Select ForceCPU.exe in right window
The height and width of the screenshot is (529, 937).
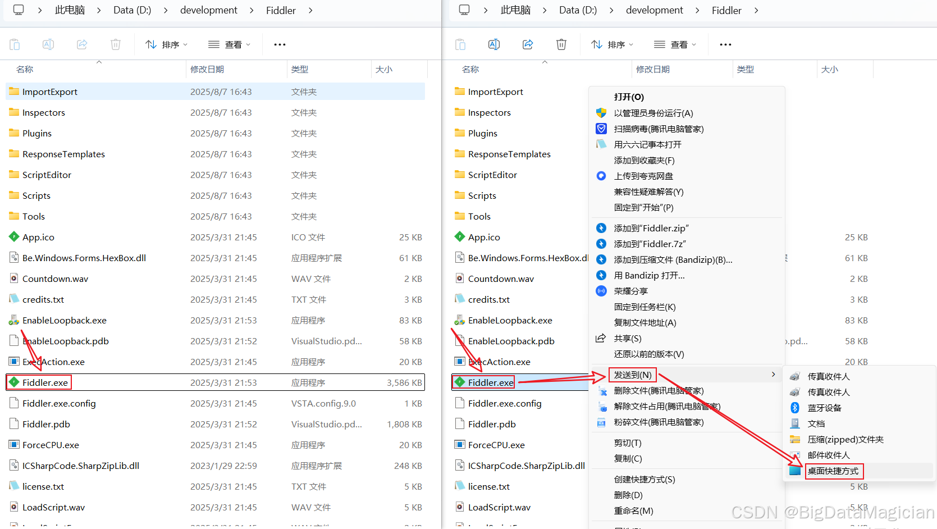[x=496, y=445]
